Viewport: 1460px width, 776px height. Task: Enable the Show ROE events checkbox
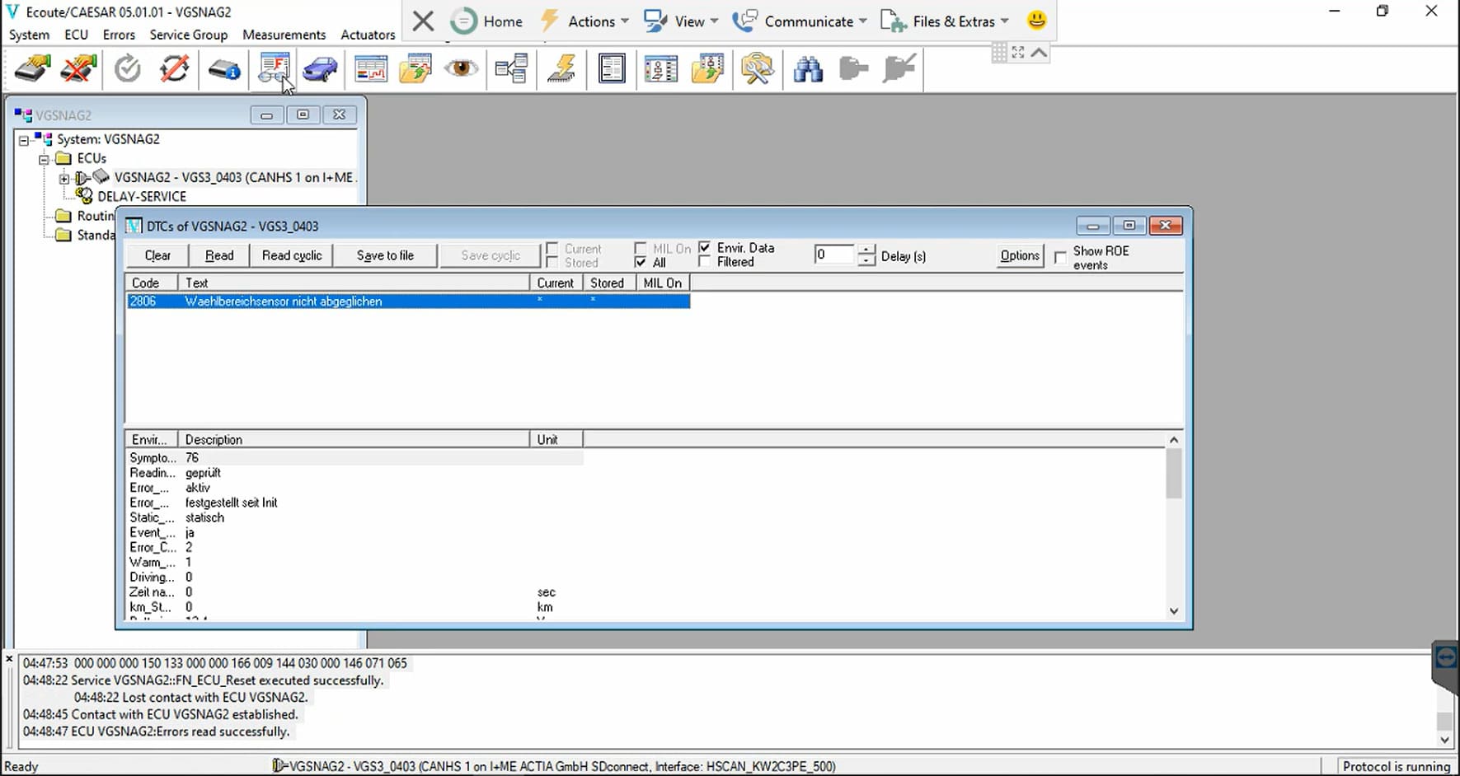coord(1060,257)
